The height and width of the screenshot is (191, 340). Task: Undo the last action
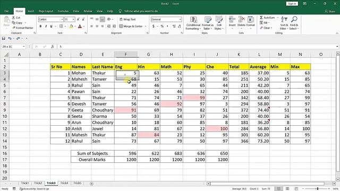pyautogui.click(x=10, y=38)
